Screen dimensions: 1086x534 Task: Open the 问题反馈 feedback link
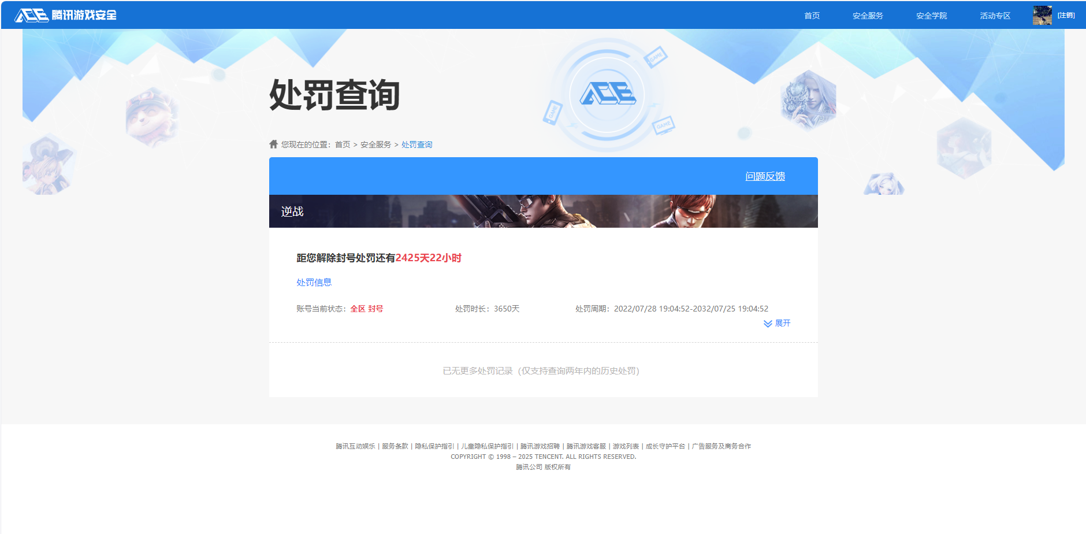(766, 176)
